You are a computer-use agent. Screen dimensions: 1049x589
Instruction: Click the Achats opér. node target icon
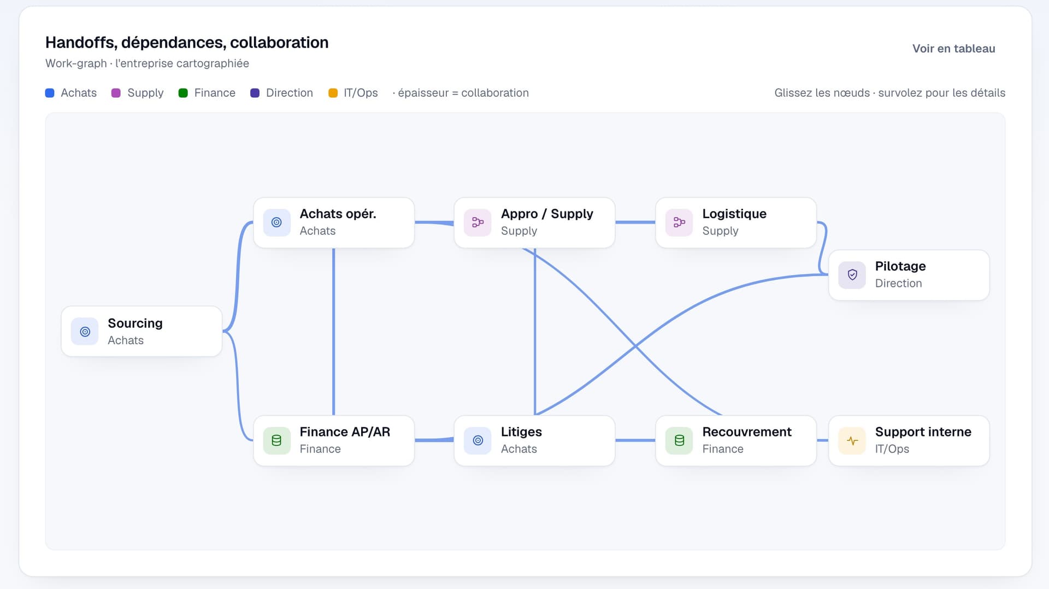coord(276,222)
